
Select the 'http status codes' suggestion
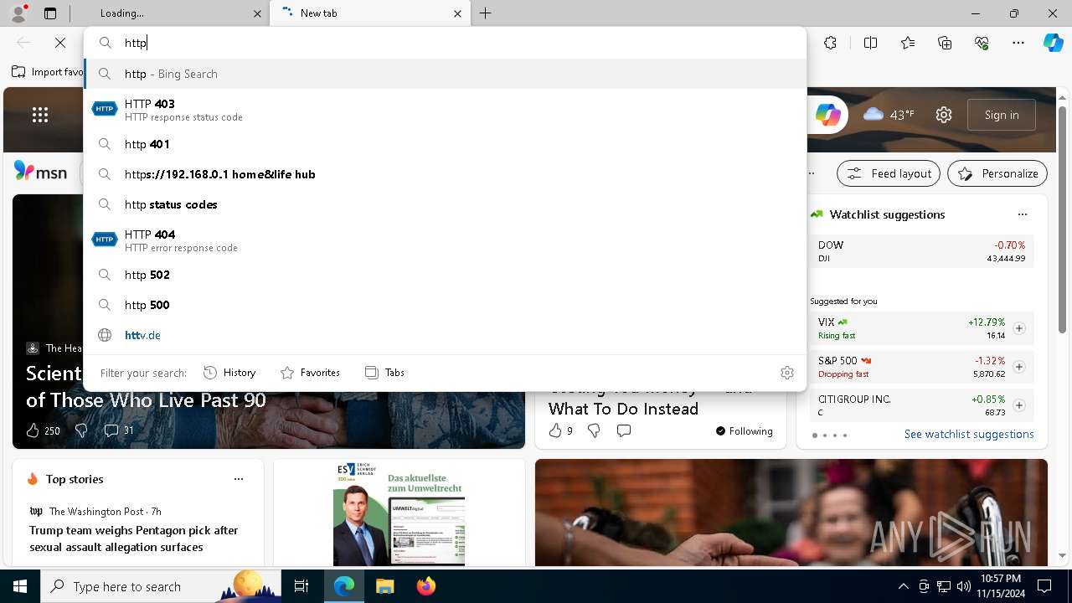(446, 204)
